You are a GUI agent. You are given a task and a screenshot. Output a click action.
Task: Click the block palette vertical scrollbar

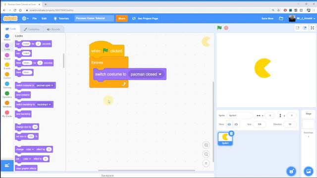(64, 60)
